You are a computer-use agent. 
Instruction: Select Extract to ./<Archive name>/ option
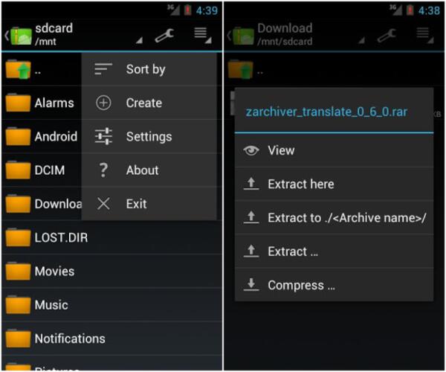[346, 218]
